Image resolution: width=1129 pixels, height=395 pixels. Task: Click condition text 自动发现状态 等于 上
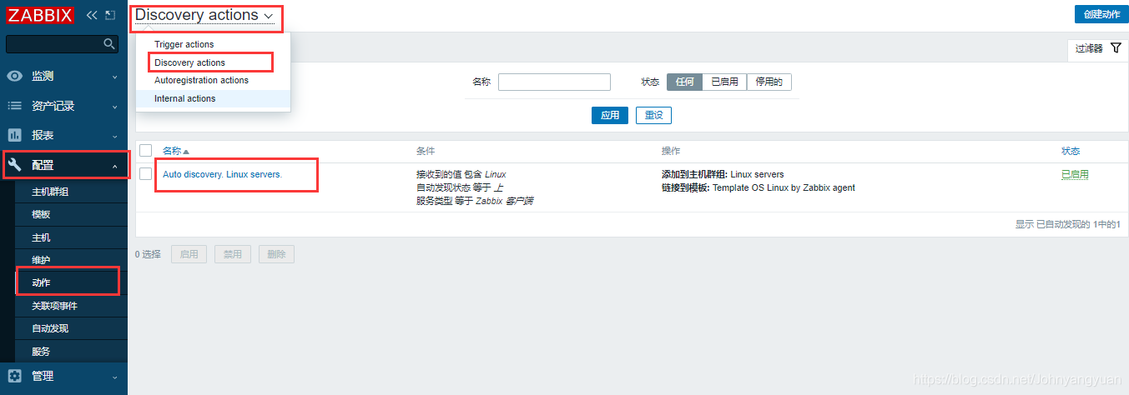point(460,187)
